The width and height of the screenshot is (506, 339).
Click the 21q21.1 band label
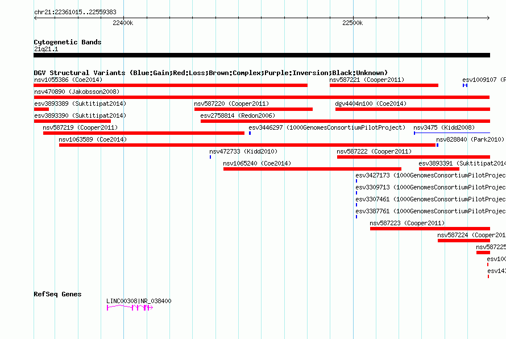pyautogui.click(x=46, y=49)
